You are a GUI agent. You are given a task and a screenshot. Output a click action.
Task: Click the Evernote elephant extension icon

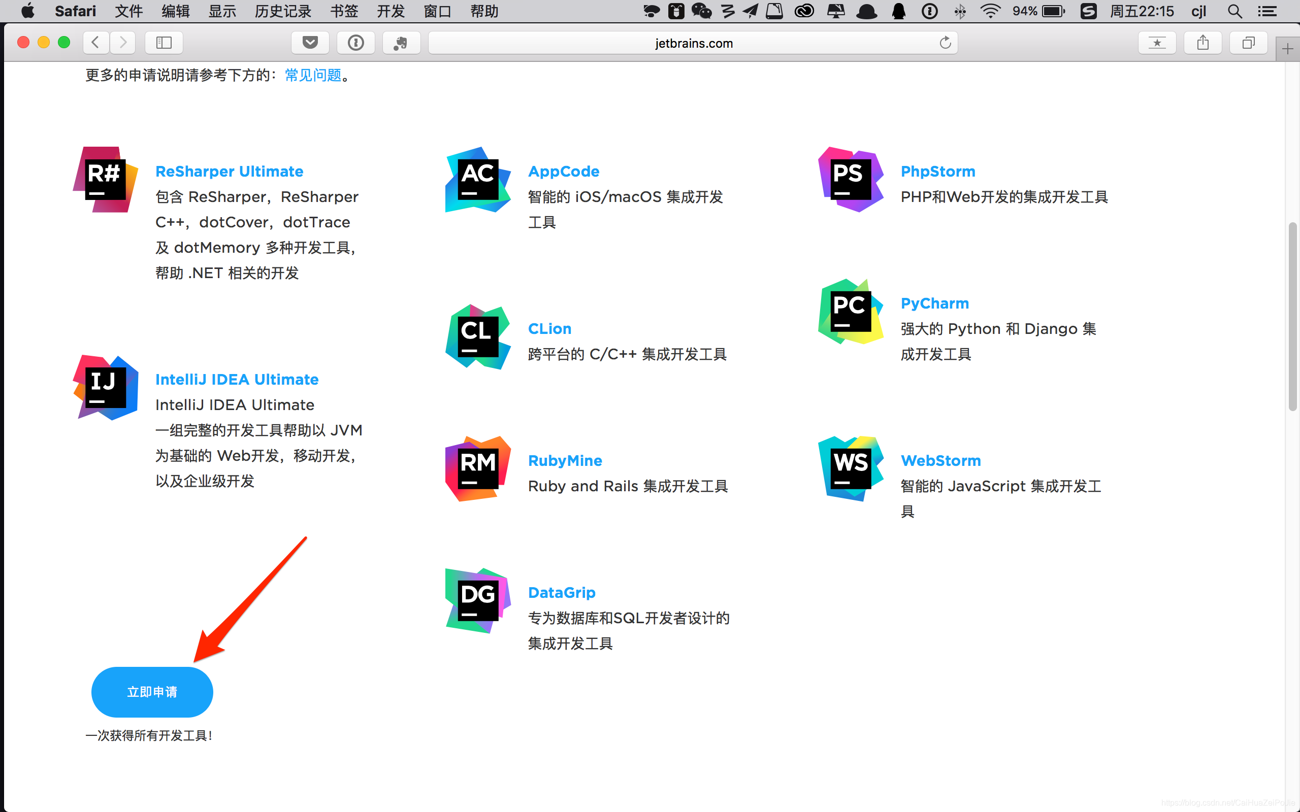point(401,43)
